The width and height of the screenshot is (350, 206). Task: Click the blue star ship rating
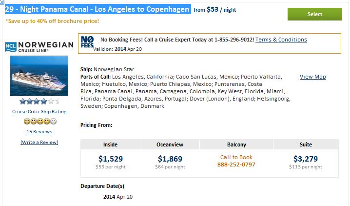pos(39,102)
